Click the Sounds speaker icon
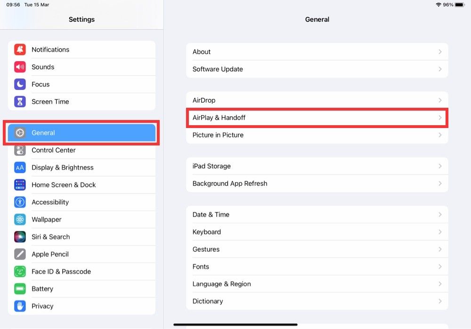Image resolution: width=471 pixels, height=329 pixels. (20, 67)
